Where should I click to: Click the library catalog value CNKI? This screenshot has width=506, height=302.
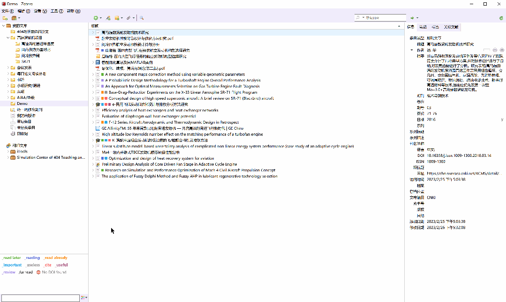click(431, 198)
